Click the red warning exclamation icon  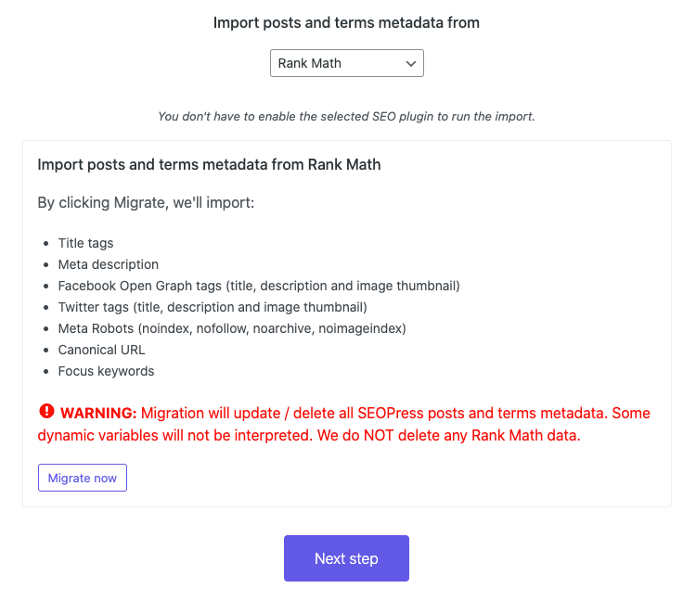coord(46,411)
